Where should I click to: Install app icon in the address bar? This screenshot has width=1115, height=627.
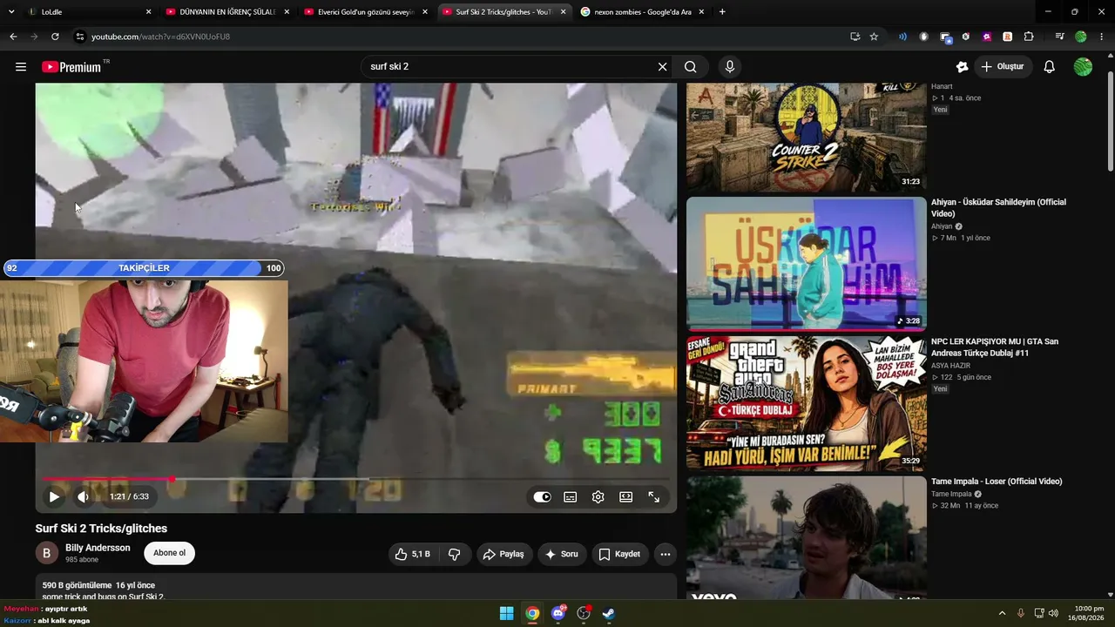point(855,37)
